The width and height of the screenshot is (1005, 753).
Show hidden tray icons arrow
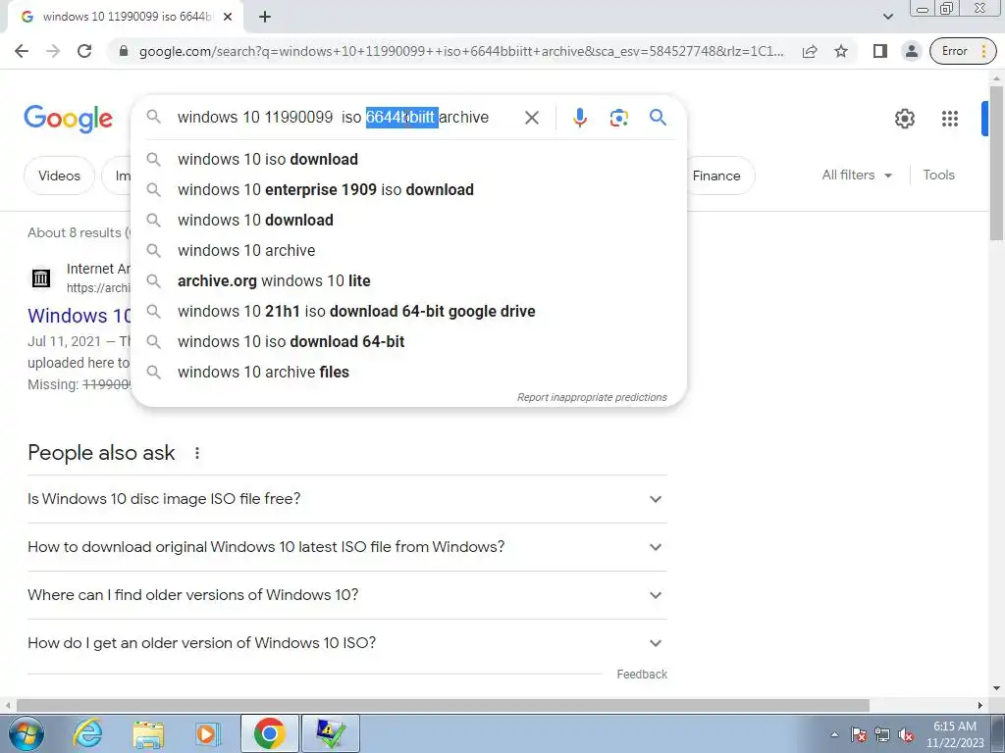click(834, 734)
